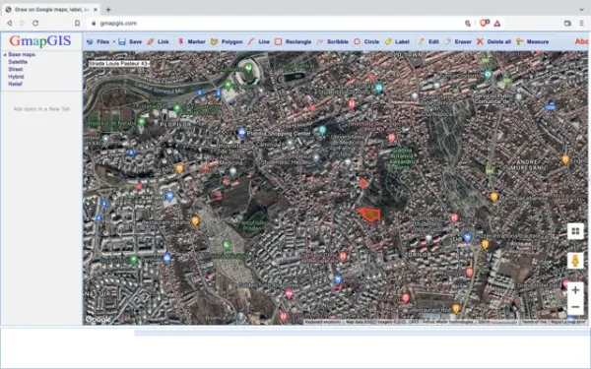591x369 pixels.
Task: Bookmark this page
Action: [77, 24]
